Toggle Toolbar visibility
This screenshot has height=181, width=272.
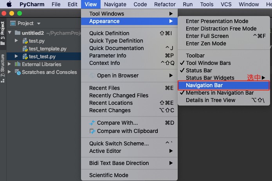coord(224,56)
